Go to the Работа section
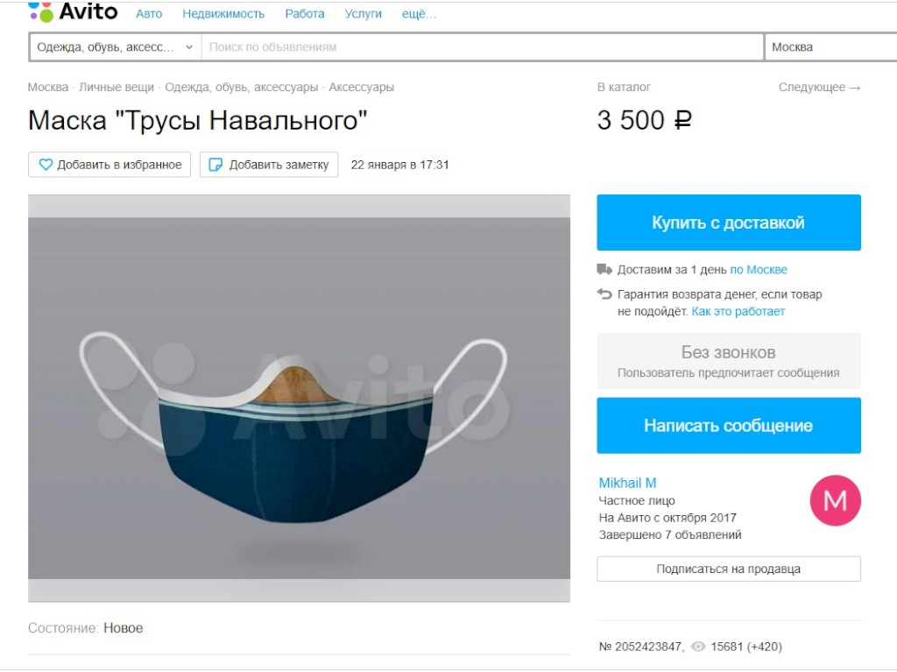Viewport: 897px width, 672px height. coord(304,14)
